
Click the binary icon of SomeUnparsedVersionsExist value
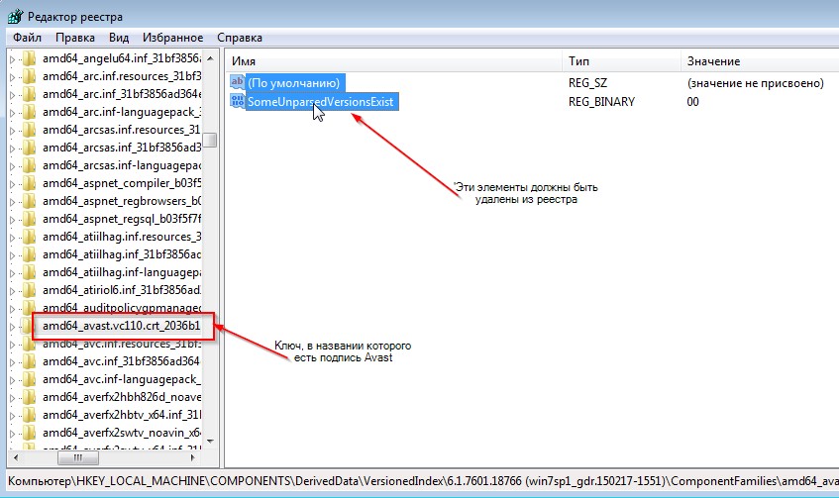[238, 102]
